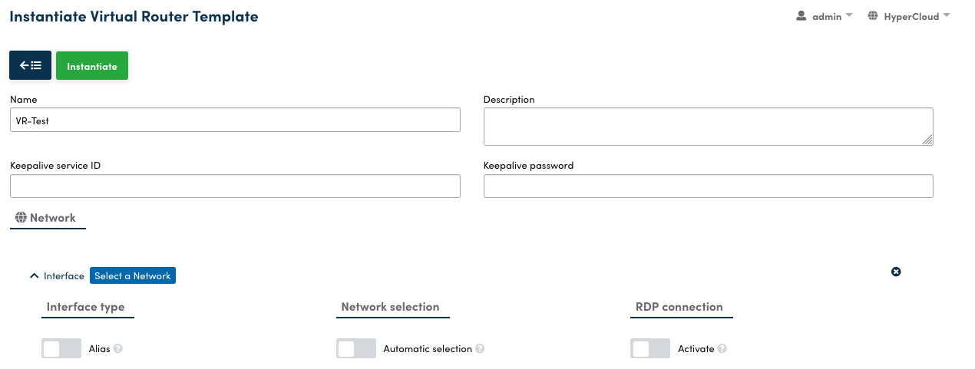Toggle RDP connection Activate switch
Screen dimensions: 975x369
[650, 348]
